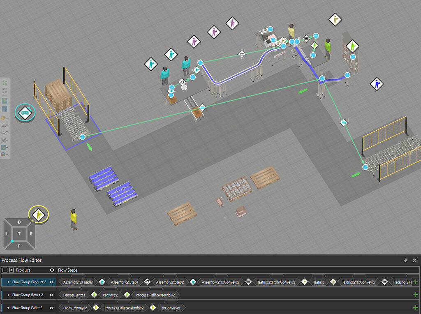This screenshot has width=421, height=314.
Task: Click the worker icon between FromConveyor and Process_PalletAssembly2
Action: [x=95, y=307]
